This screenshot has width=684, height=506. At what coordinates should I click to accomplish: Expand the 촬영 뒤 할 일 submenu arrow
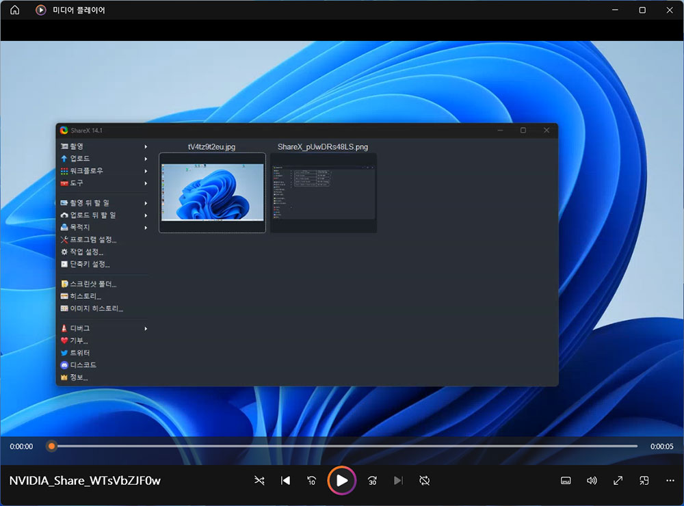[146, 203]
